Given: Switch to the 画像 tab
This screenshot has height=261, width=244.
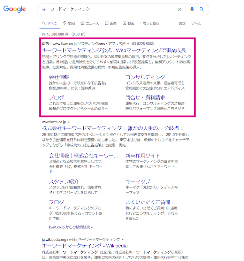Looking at the screenshot, I should [111, 23].
